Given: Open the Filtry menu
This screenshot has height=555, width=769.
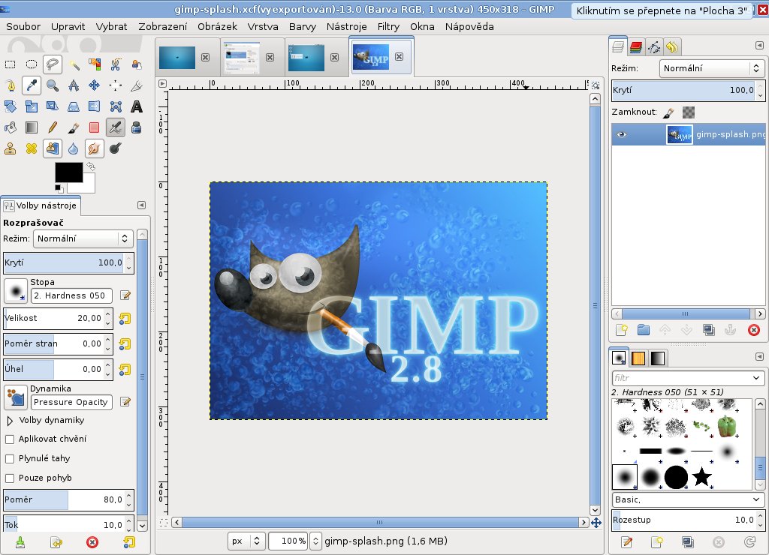Looking at the screenshot, I should [388, 26].
